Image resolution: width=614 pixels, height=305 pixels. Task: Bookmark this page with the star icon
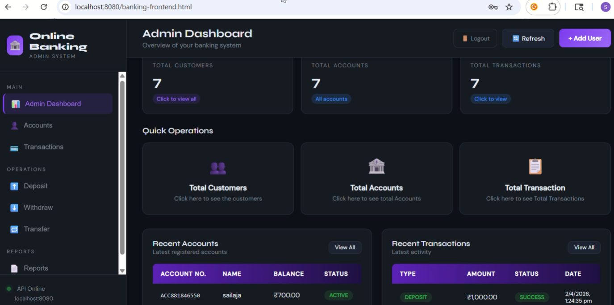[509, 7]
